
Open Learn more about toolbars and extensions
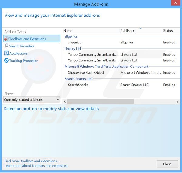click(x=36, y=166)
